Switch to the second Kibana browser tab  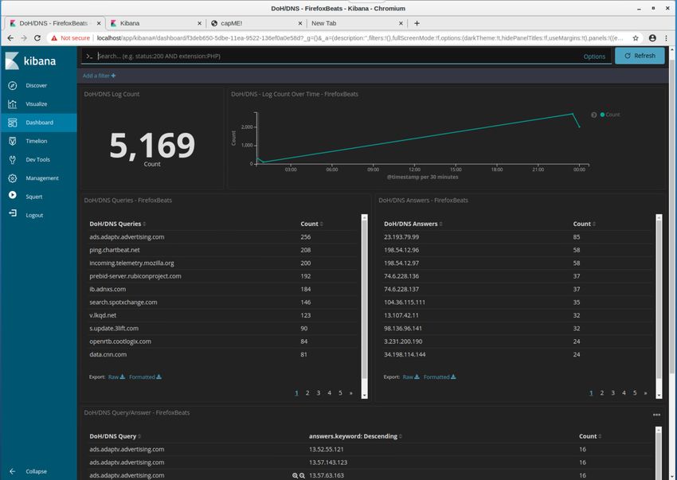point(155,23)
